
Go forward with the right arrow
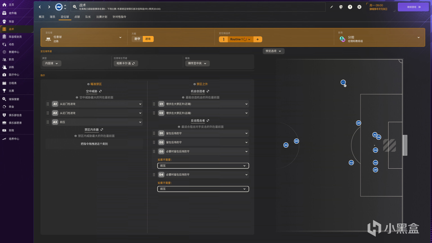pyautogui.click(x=49, y=7)
